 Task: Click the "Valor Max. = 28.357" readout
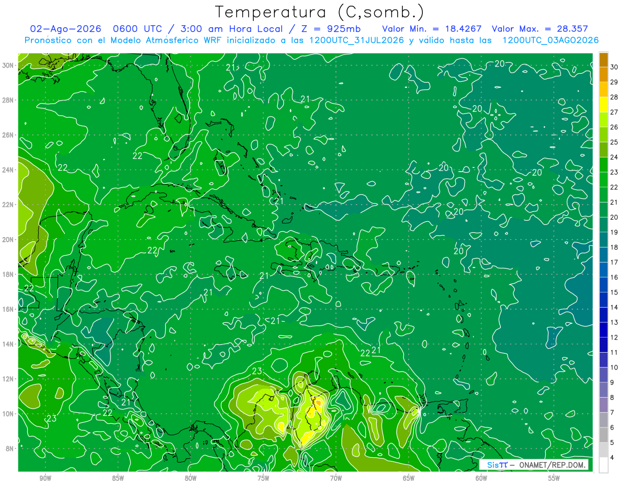pos(540,29)
